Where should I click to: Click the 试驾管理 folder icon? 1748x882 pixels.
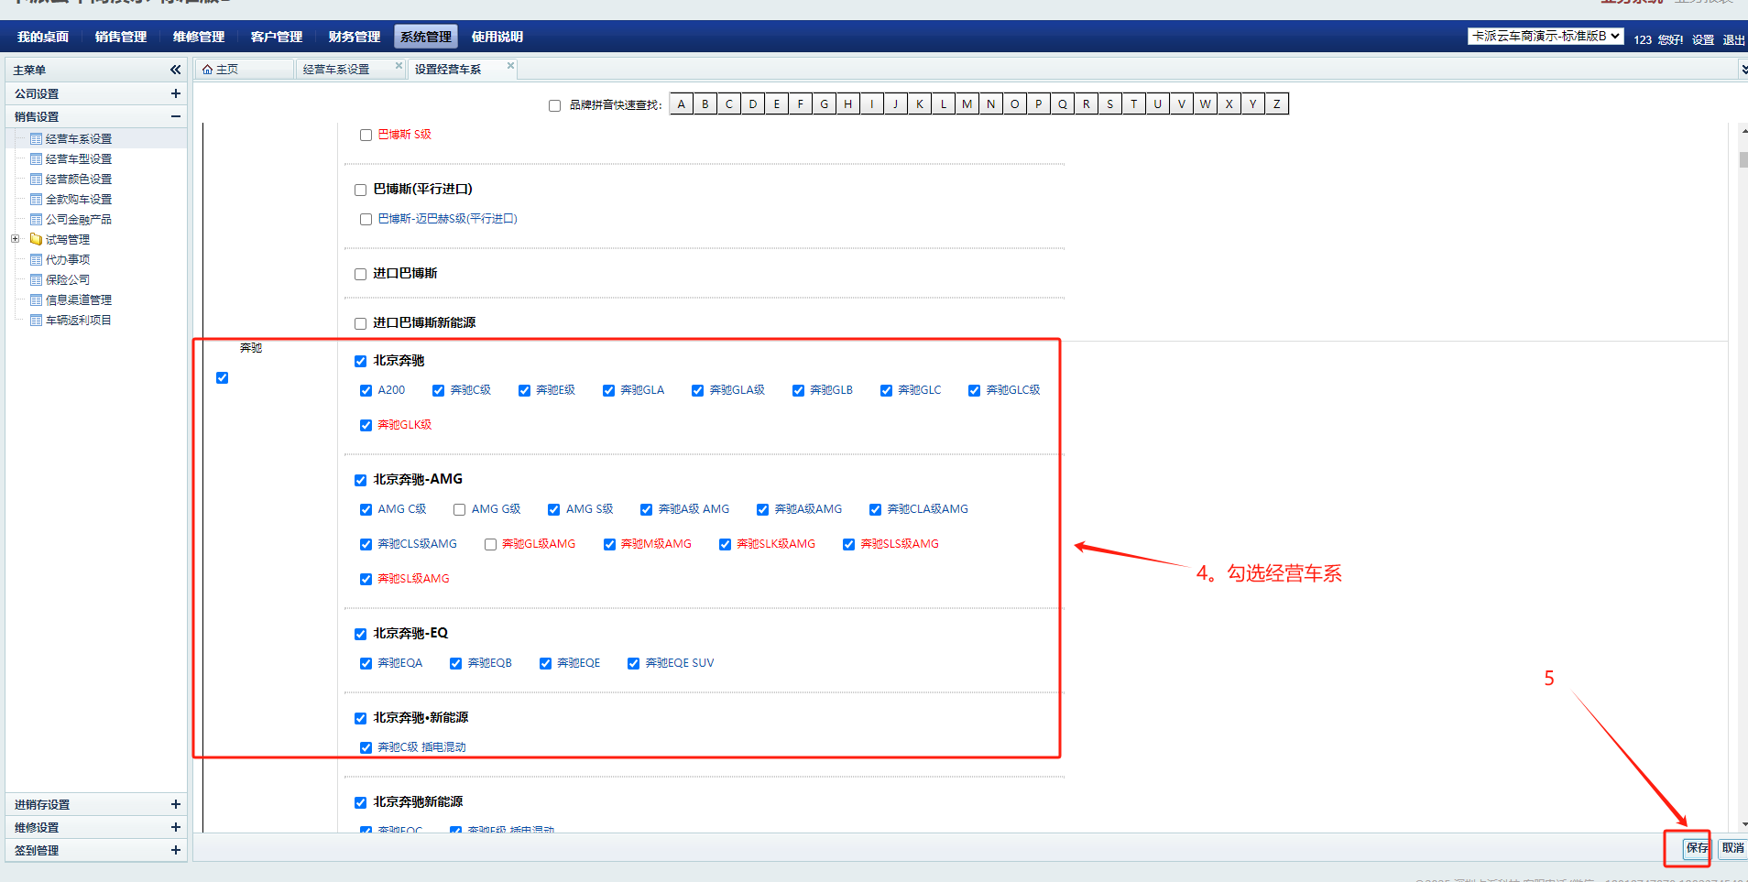point(36,239)
